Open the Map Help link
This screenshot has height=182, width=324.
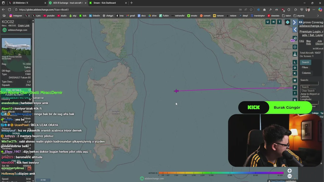coord(308,42)
